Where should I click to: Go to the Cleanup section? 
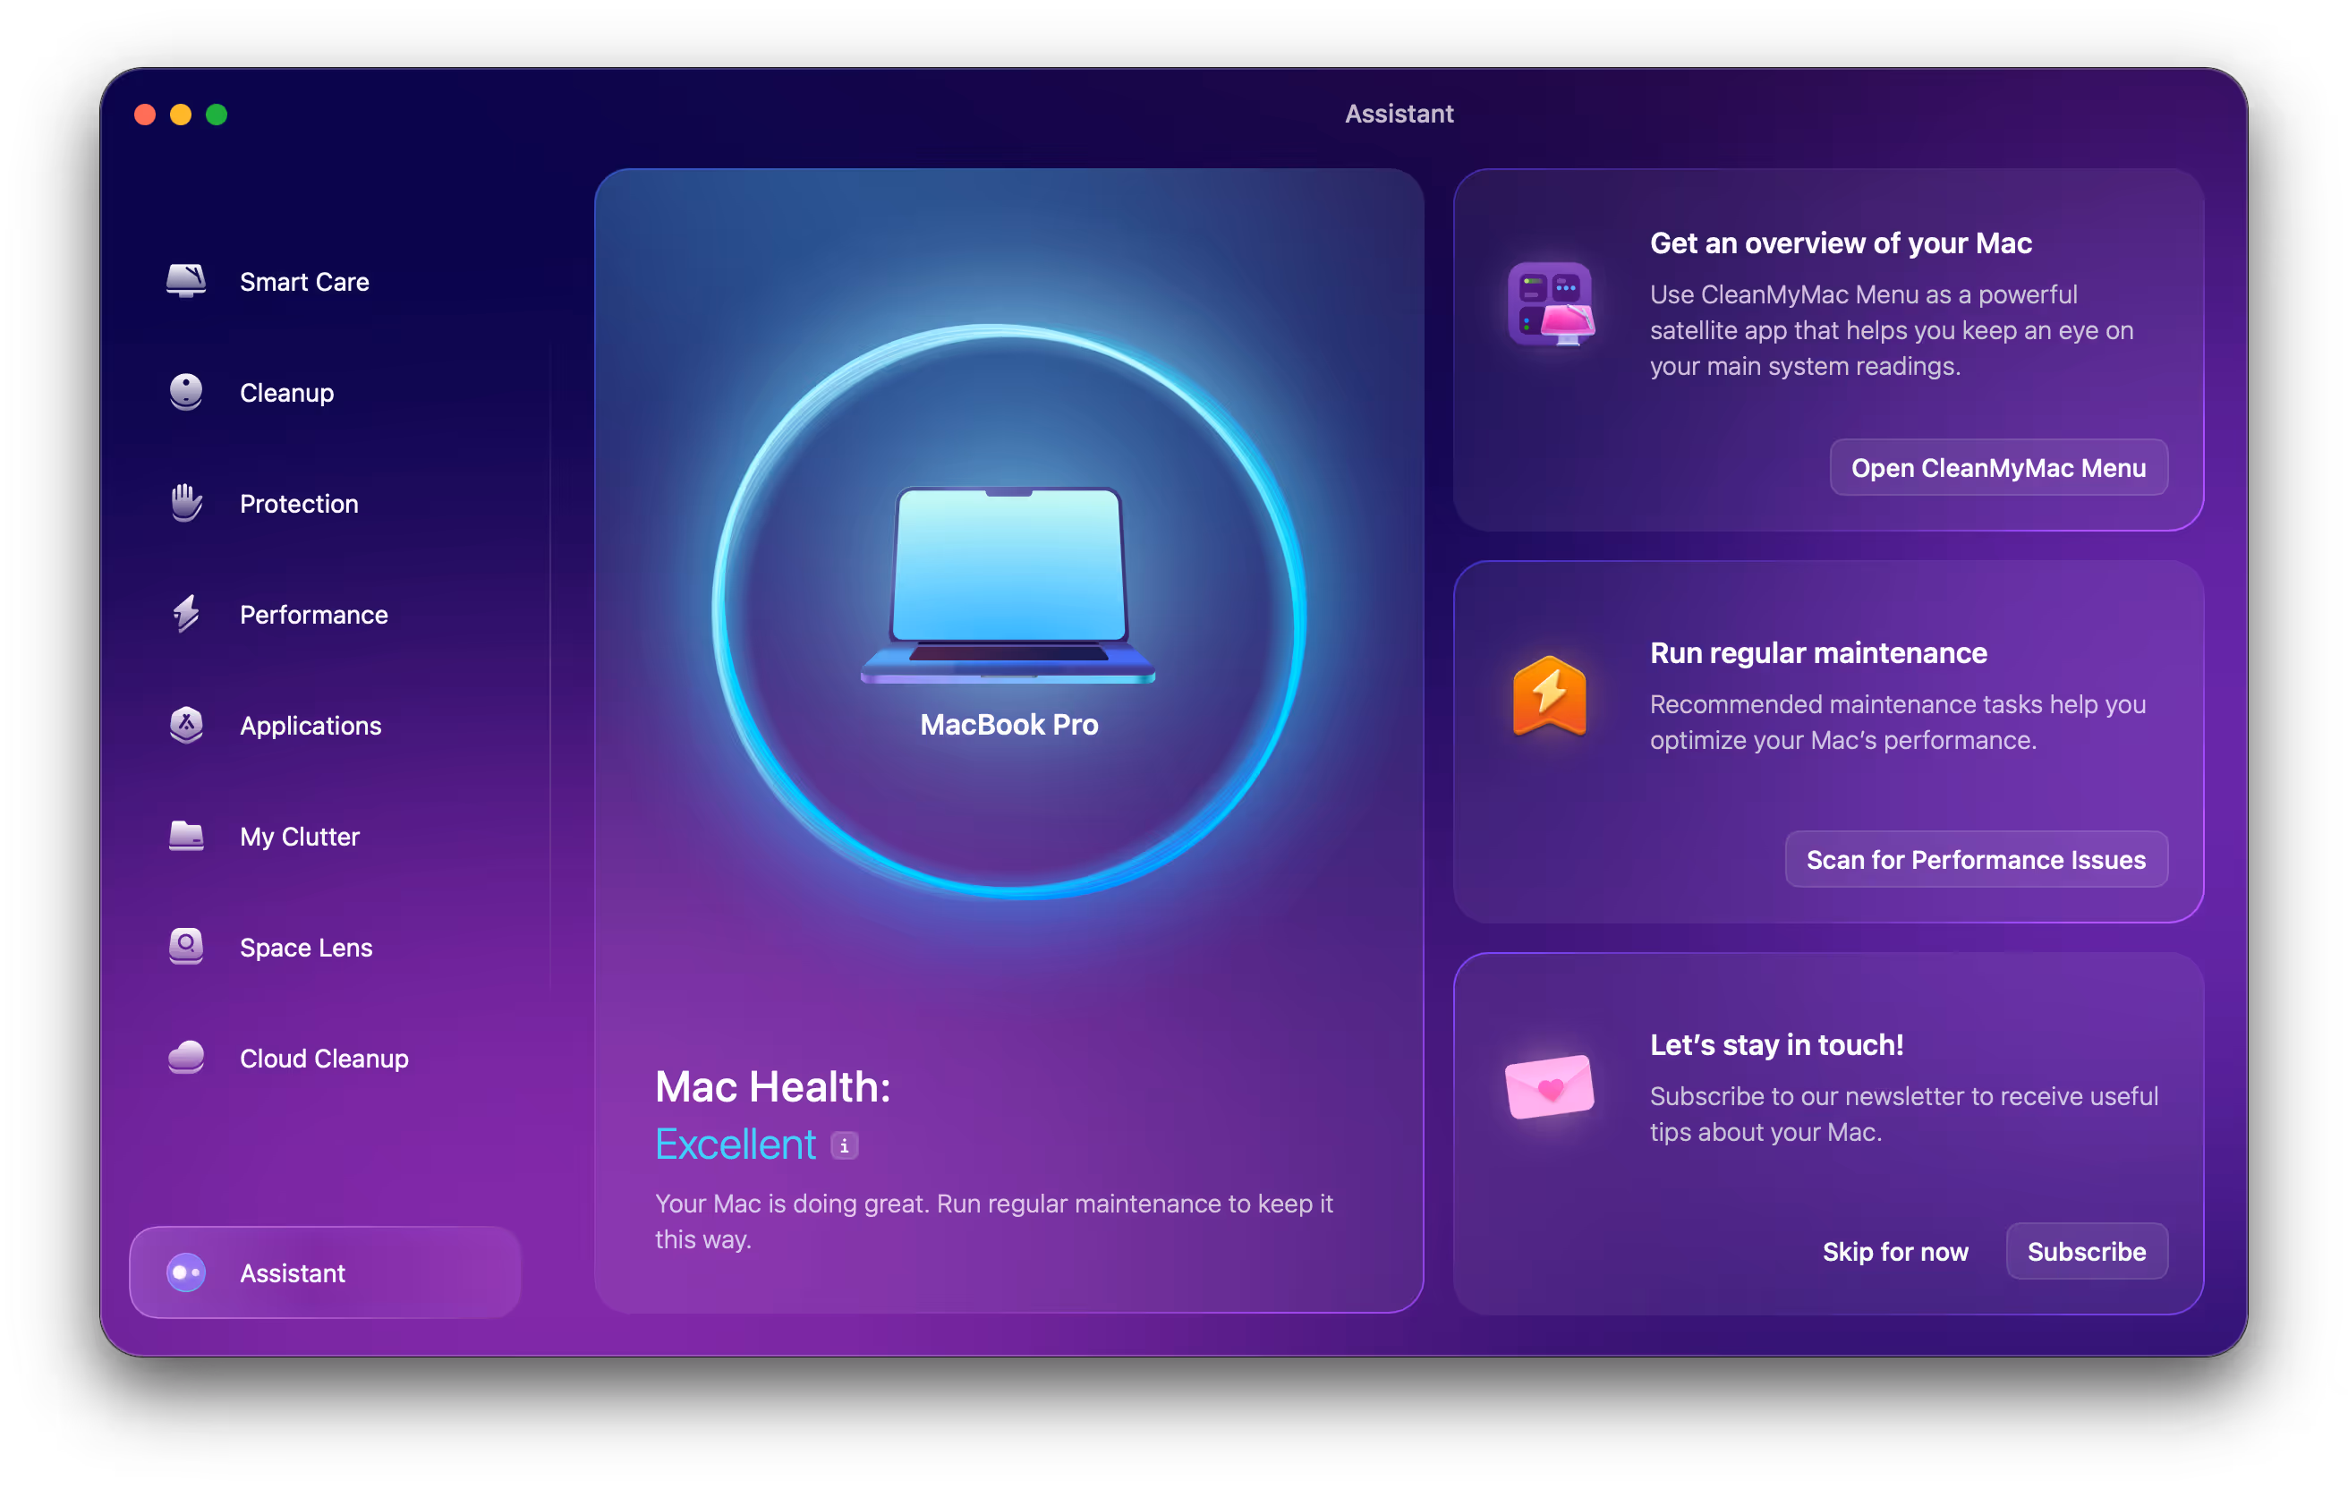click(x=326, y=393)
